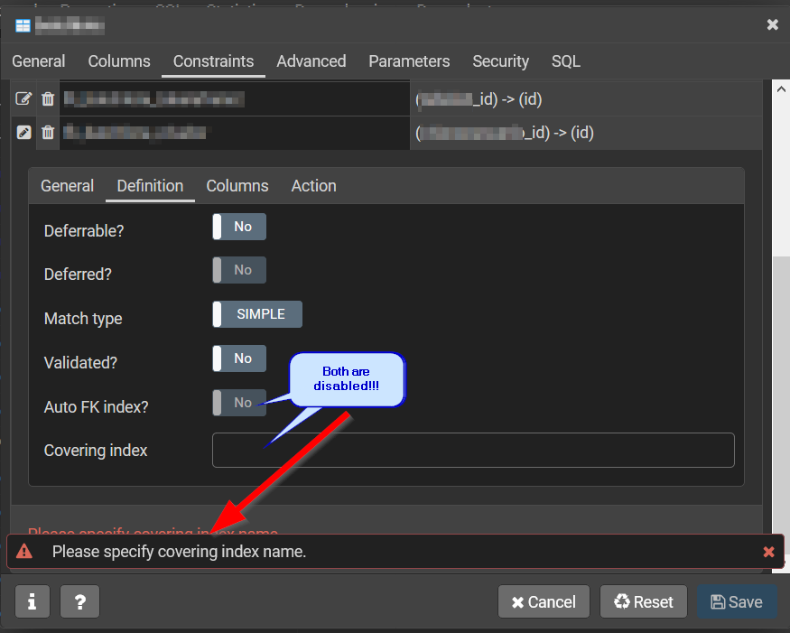Screen dimensions: 790x633
Task: Open the SQL tab
Action: click(x=565, y=61)
